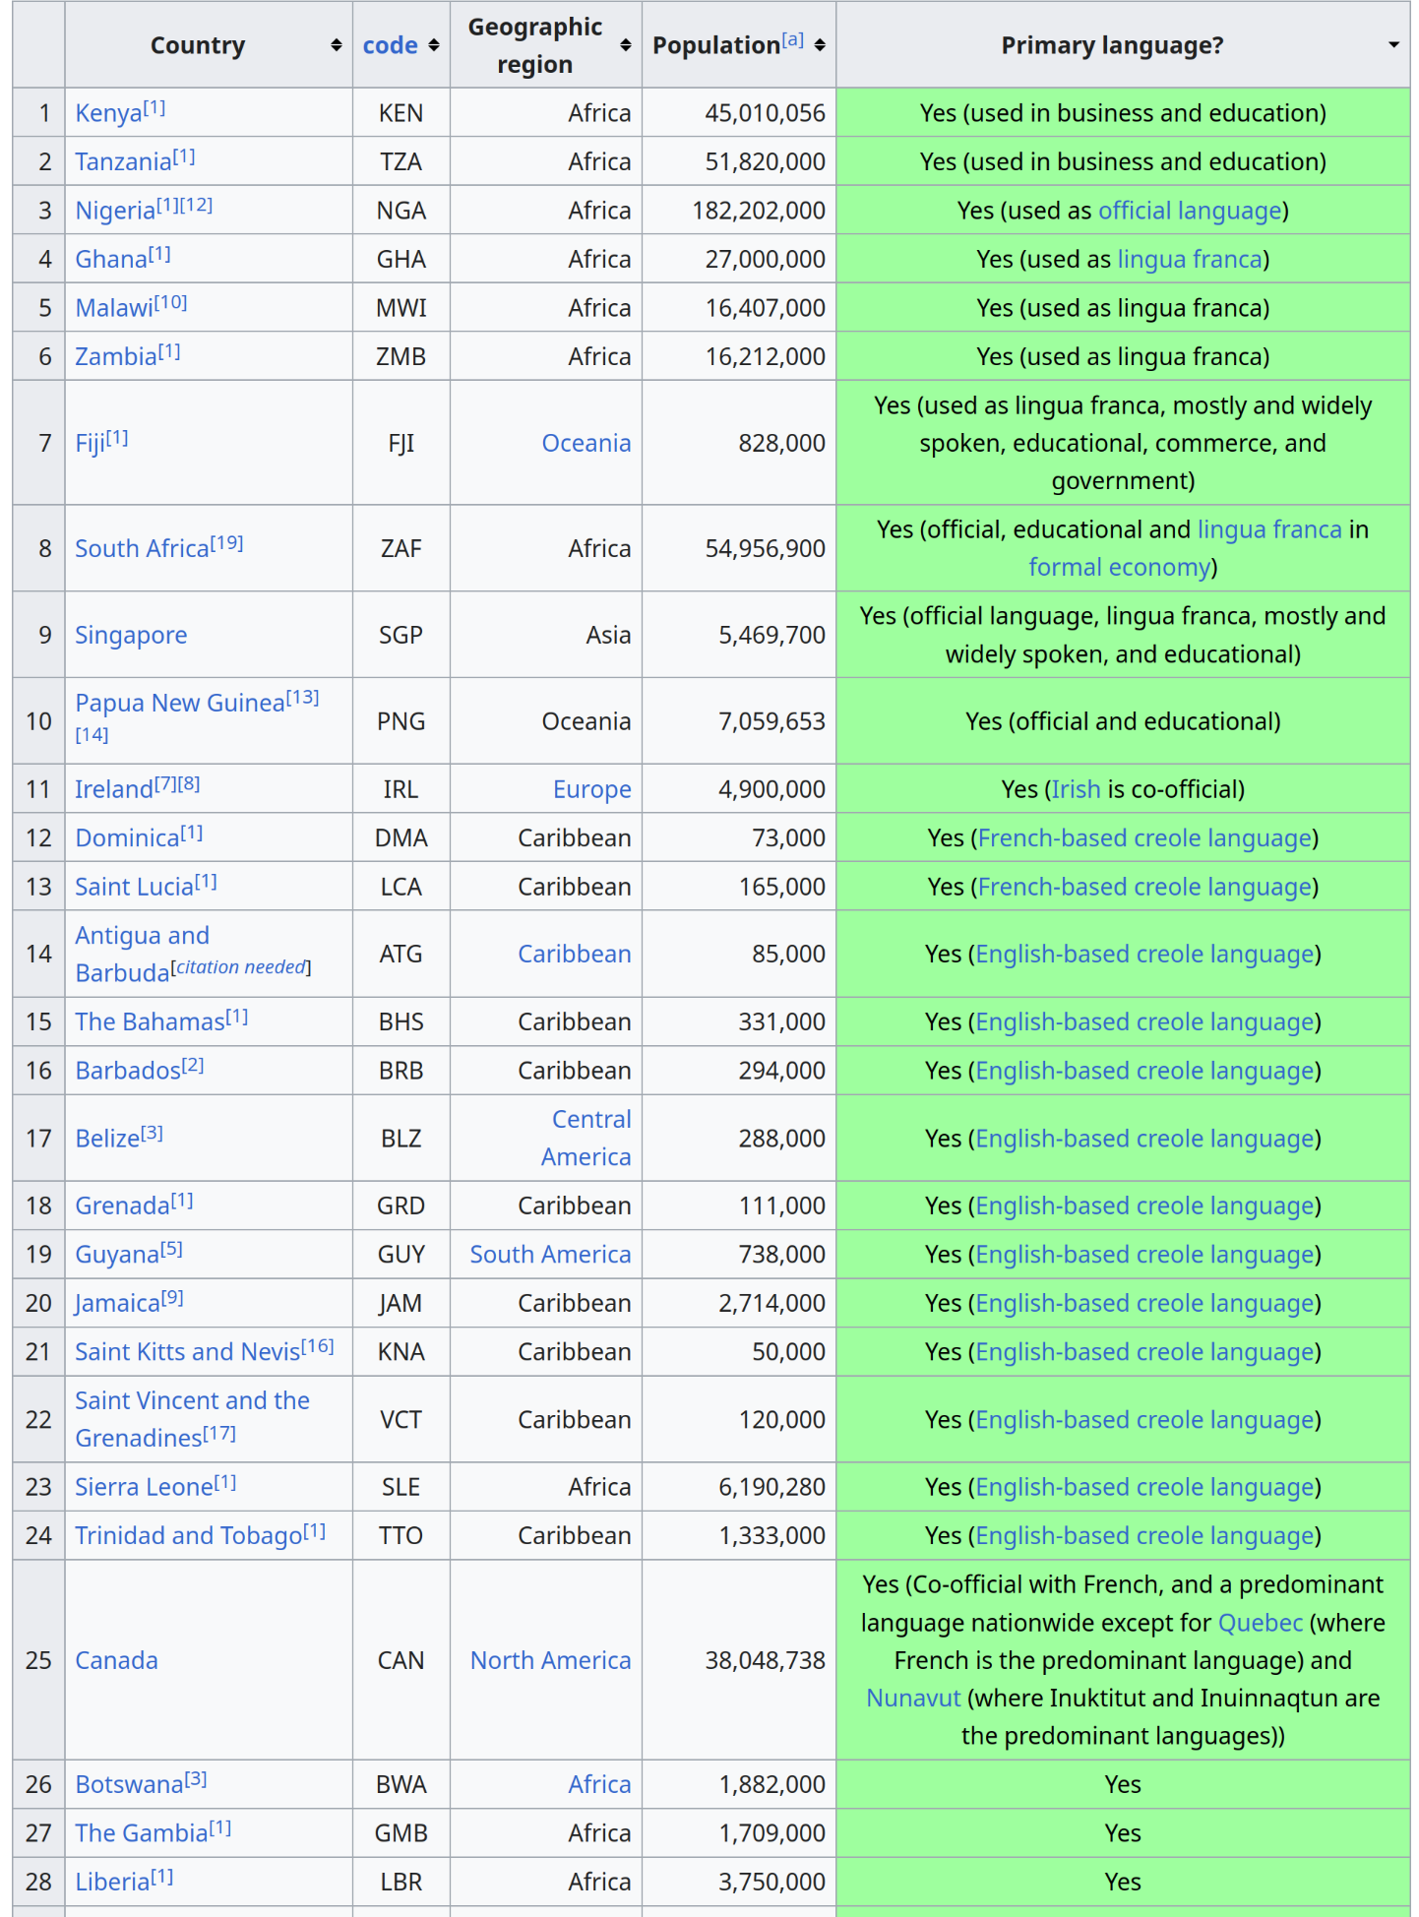Open the Quebec link
This screenshot has width=1419, height=1917.
click(x=1260, y=1623)
